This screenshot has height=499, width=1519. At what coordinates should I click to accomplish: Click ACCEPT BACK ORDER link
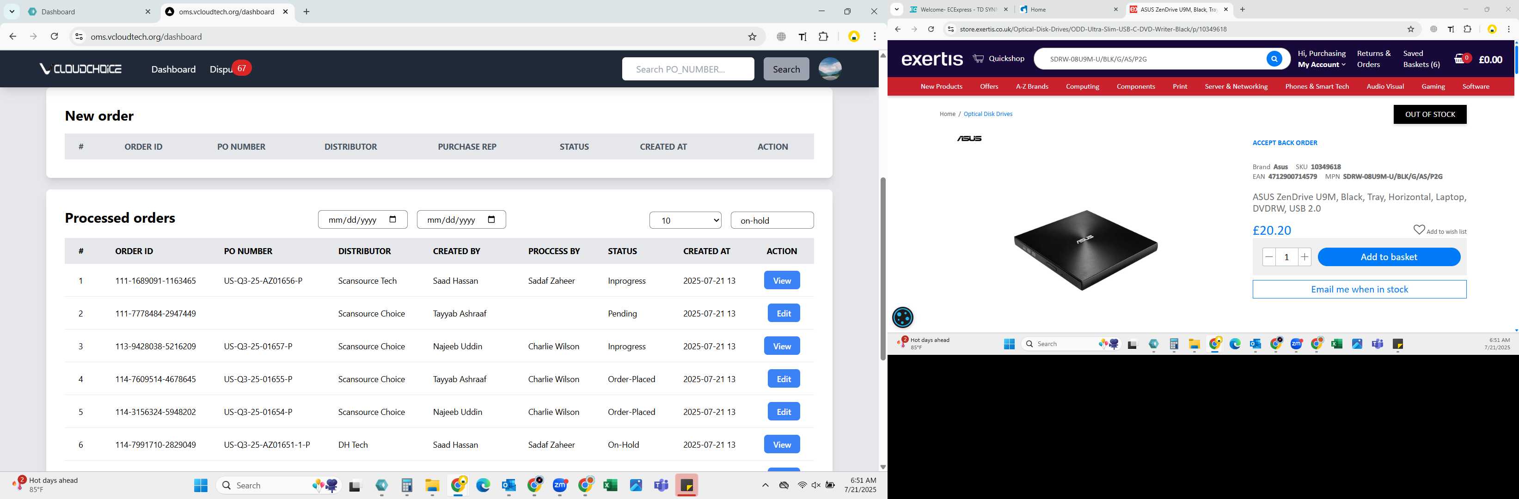1284,143
